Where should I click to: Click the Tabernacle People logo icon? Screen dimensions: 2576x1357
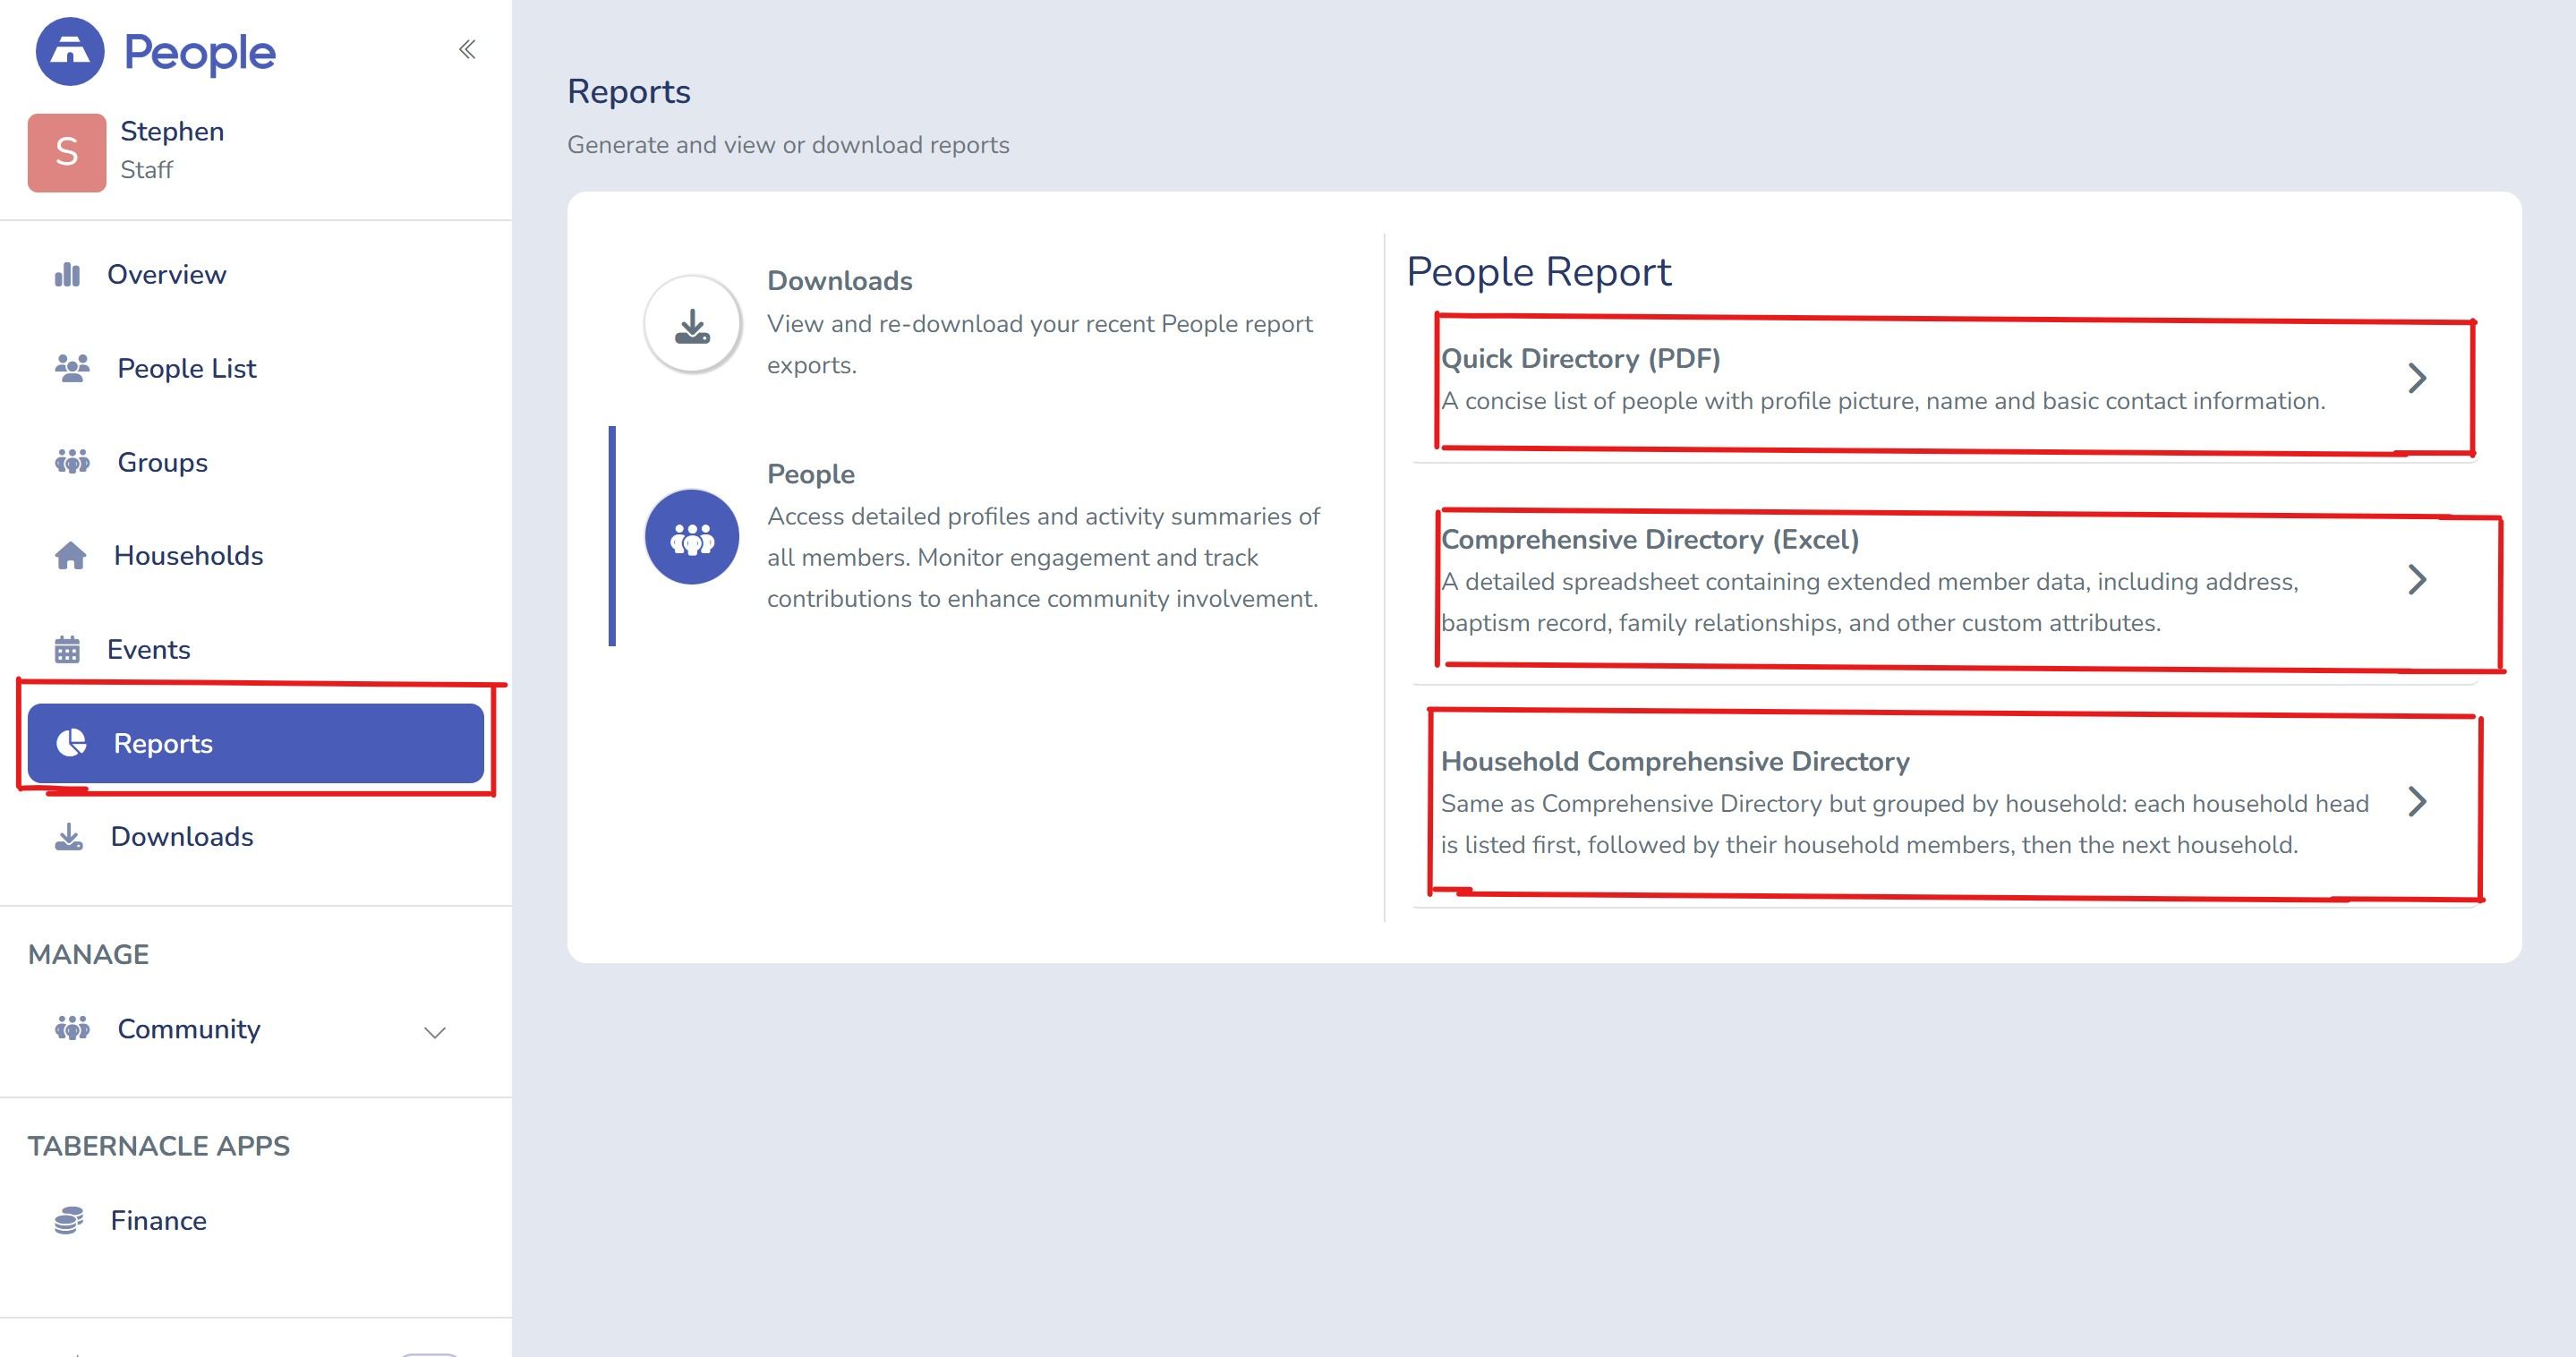[70, 51]
